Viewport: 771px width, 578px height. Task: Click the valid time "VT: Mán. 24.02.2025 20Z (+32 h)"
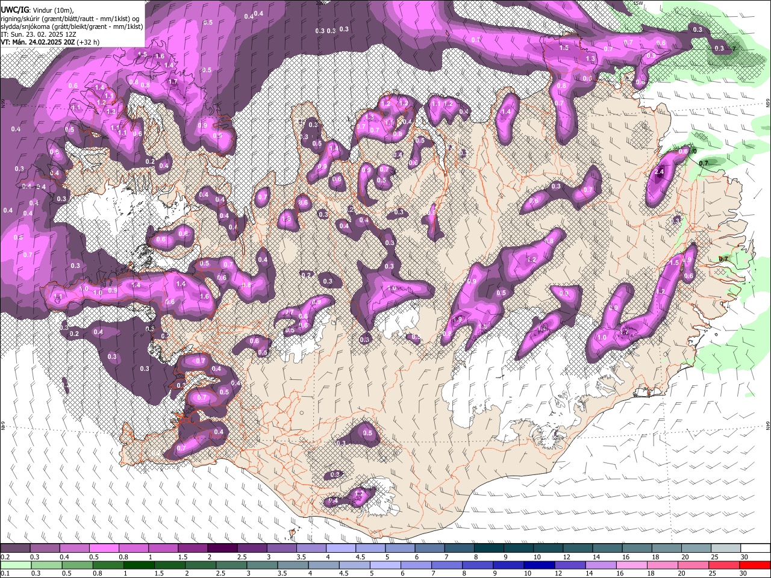pos(50,42)
